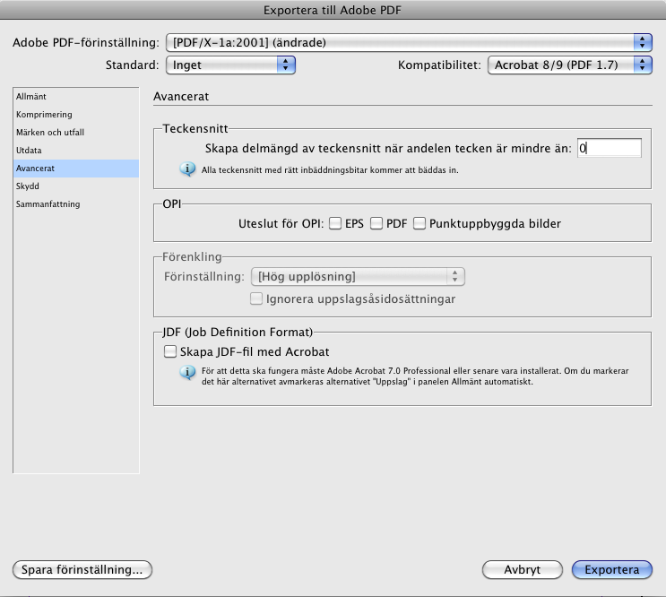Click the Avbryt button
This screenshot has height=597, width=666.
(x=523, y=569)
